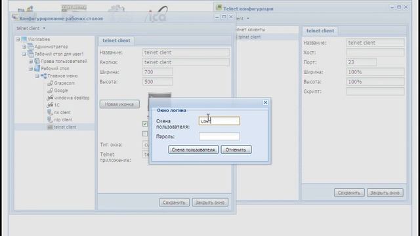Screen dimensions: 420x236
Task: Collapse the Рабочий стол tree node
Action: click(31, 69)
